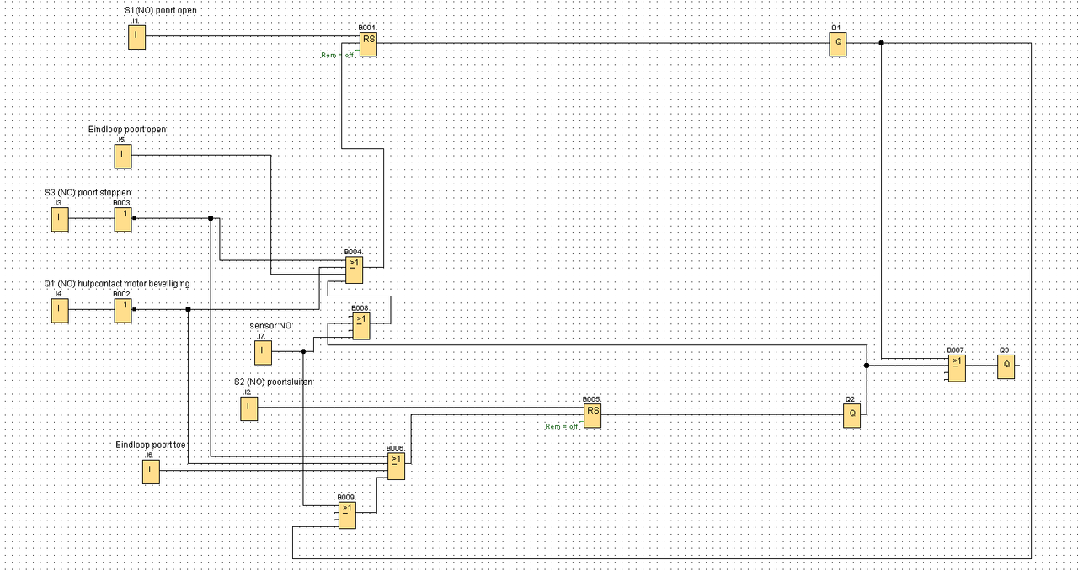The image size is (1078, 571).
Task: Click the 'Eindloop poort toe' label
Action: click(151, 444)
